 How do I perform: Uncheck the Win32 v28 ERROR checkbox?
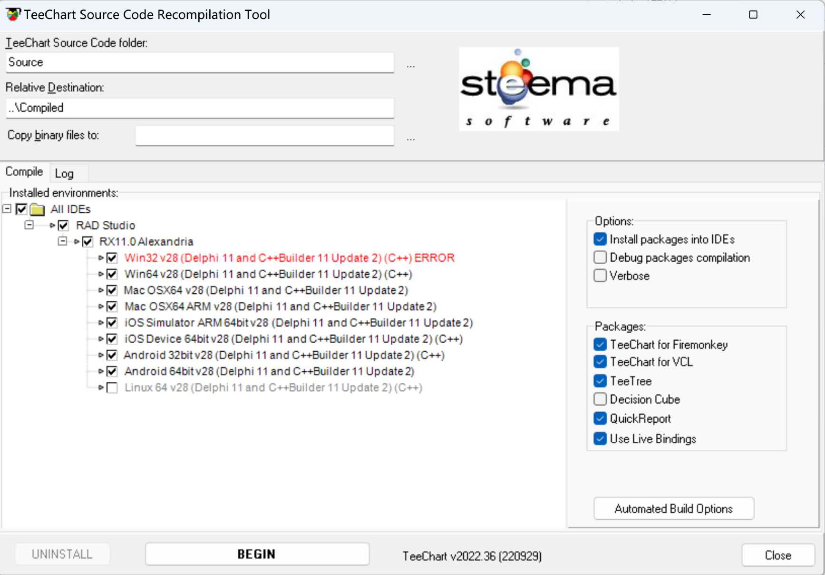[112, 258]
